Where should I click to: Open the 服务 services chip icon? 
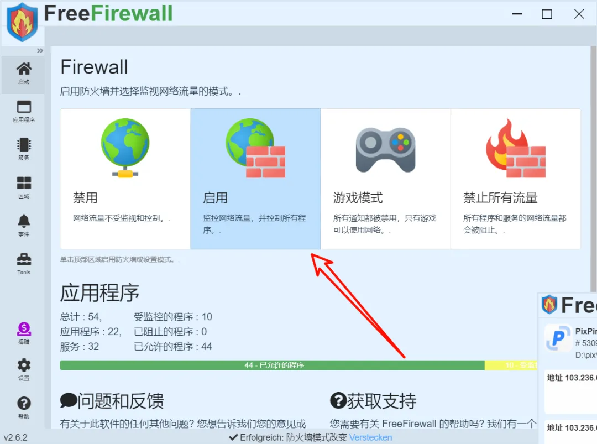(24, 149)
